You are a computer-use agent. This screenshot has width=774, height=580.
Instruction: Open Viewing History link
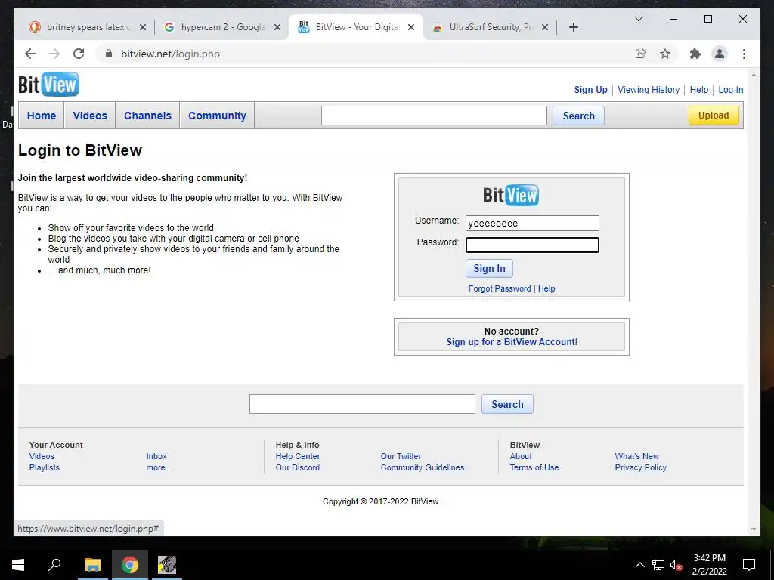(x=649, y=90)
